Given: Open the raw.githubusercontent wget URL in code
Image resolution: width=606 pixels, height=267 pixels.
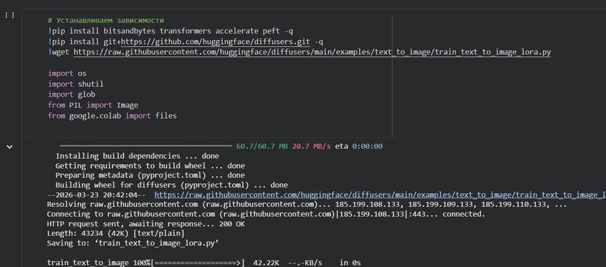Looking at the screenshot, I should coord(312,52).
